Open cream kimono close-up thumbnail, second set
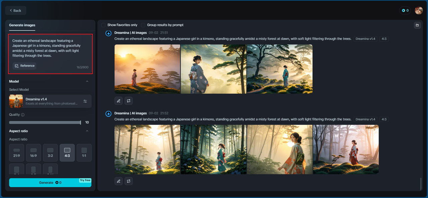 coord(280,149)
